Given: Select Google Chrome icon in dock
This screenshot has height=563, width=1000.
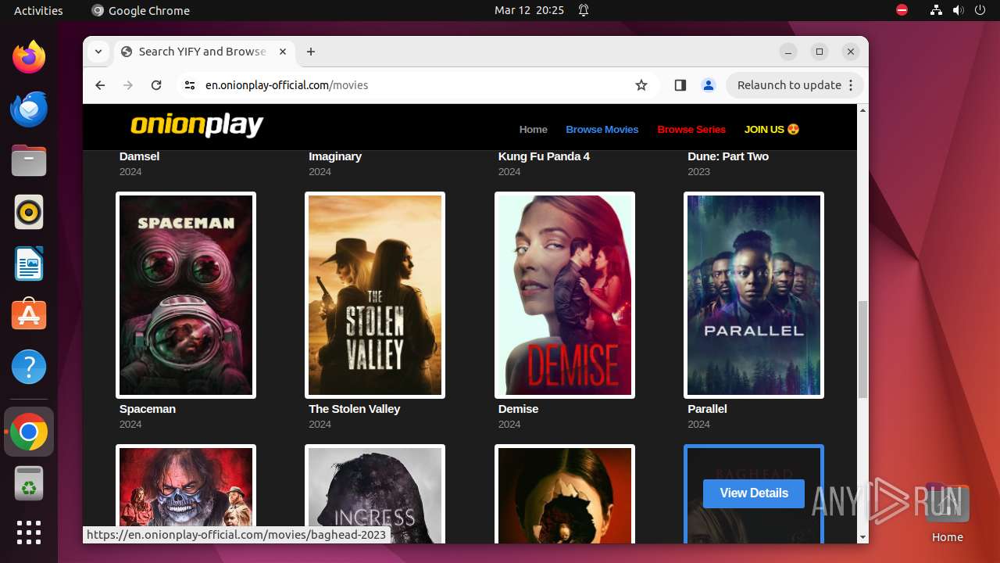Looking at the screenshot, I should pos(29,432).
